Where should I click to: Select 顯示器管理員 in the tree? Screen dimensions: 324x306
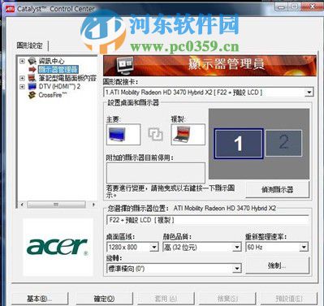click(58, 70)
